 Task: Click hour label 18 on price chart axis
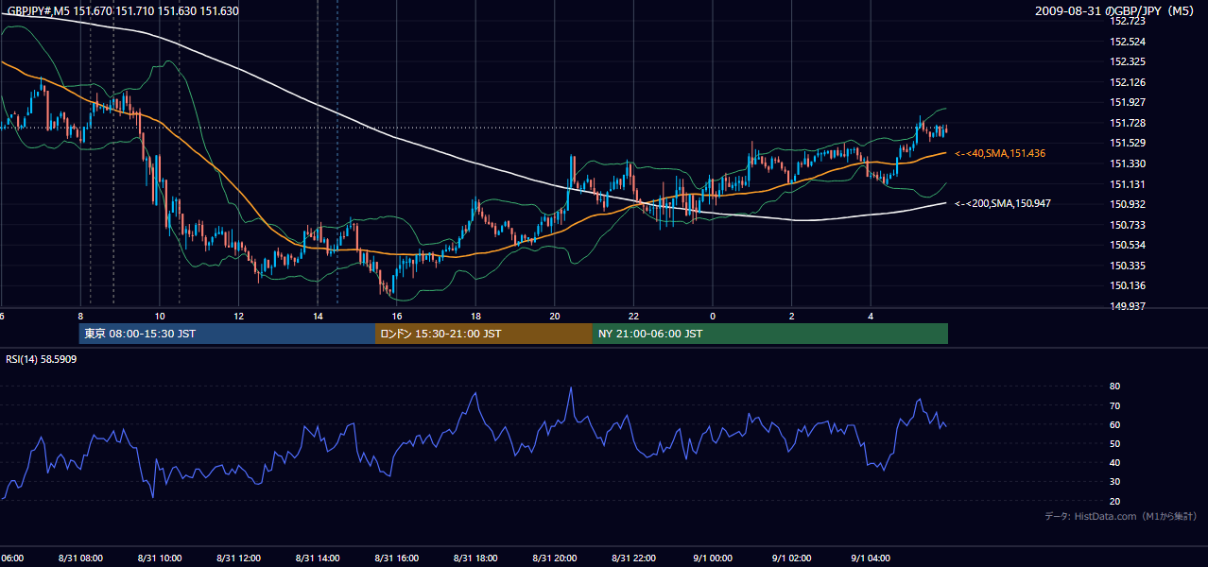click(x=475, y=316)
